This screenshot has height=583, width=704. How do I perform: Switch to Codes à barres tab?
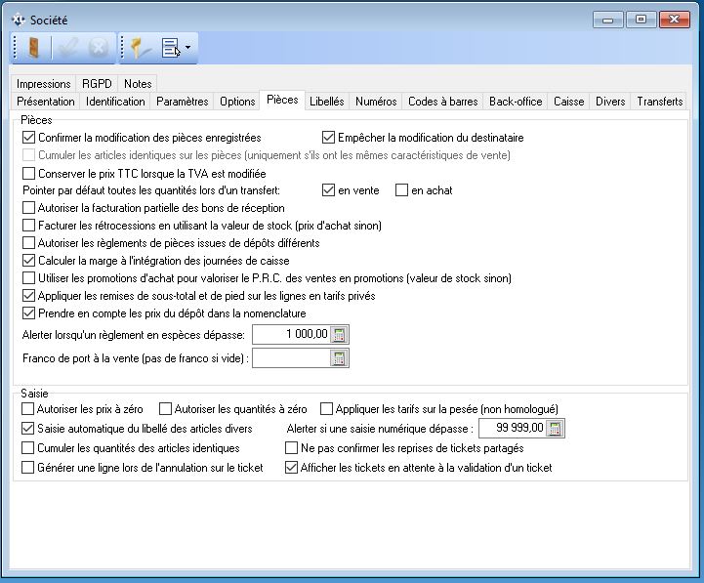443,102
